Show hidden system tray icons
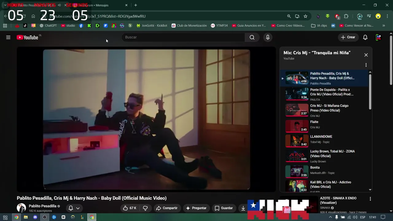 (330, 217)
